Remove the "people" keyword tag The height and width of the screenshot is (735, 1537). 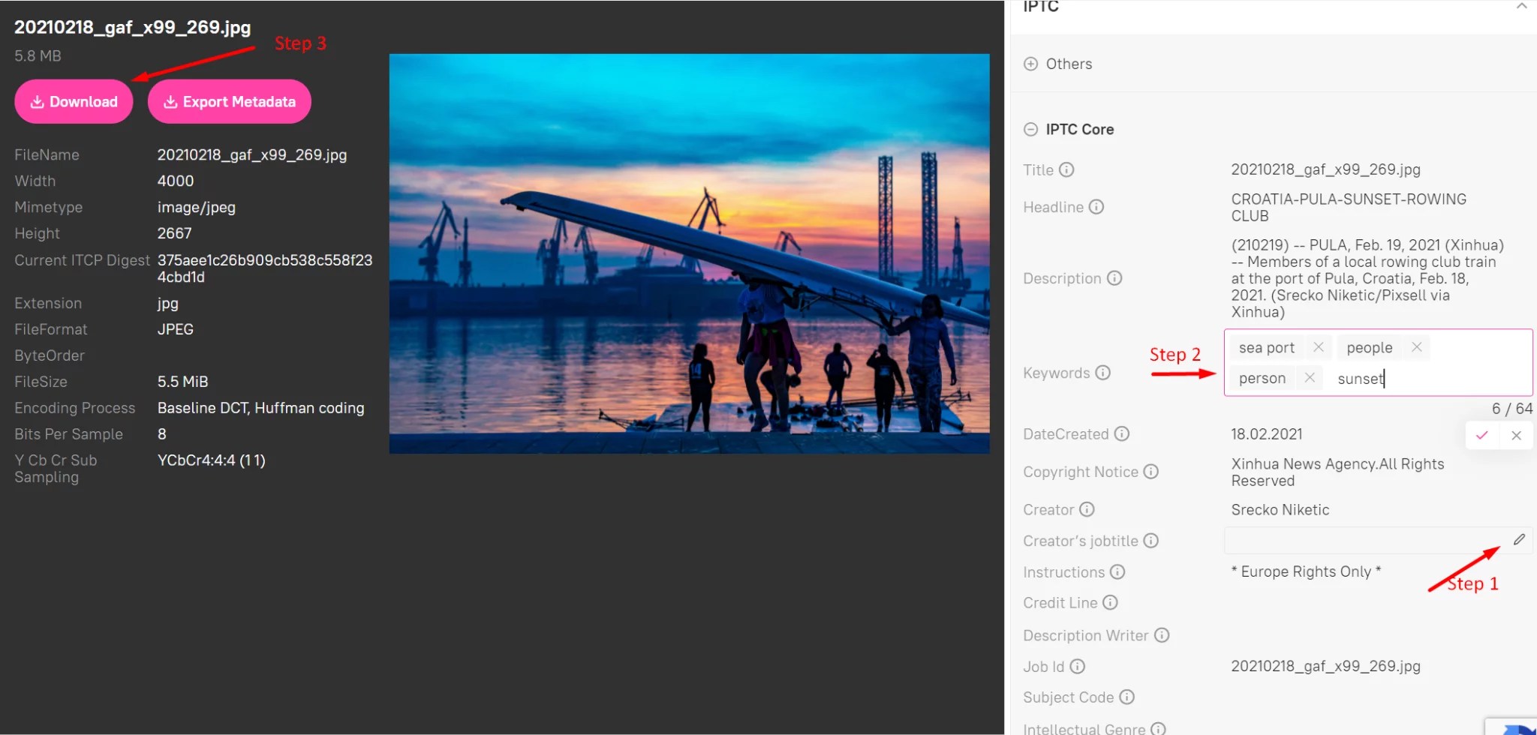(x=1417, y=346)
